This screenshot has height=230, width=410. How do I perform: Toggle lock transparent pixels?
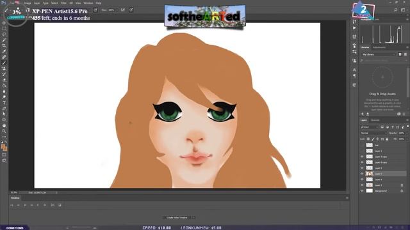click(x=368, y=139)
